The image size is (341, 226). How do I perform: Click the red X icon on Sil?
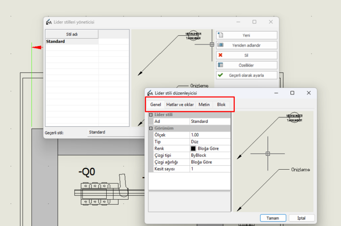221,55
